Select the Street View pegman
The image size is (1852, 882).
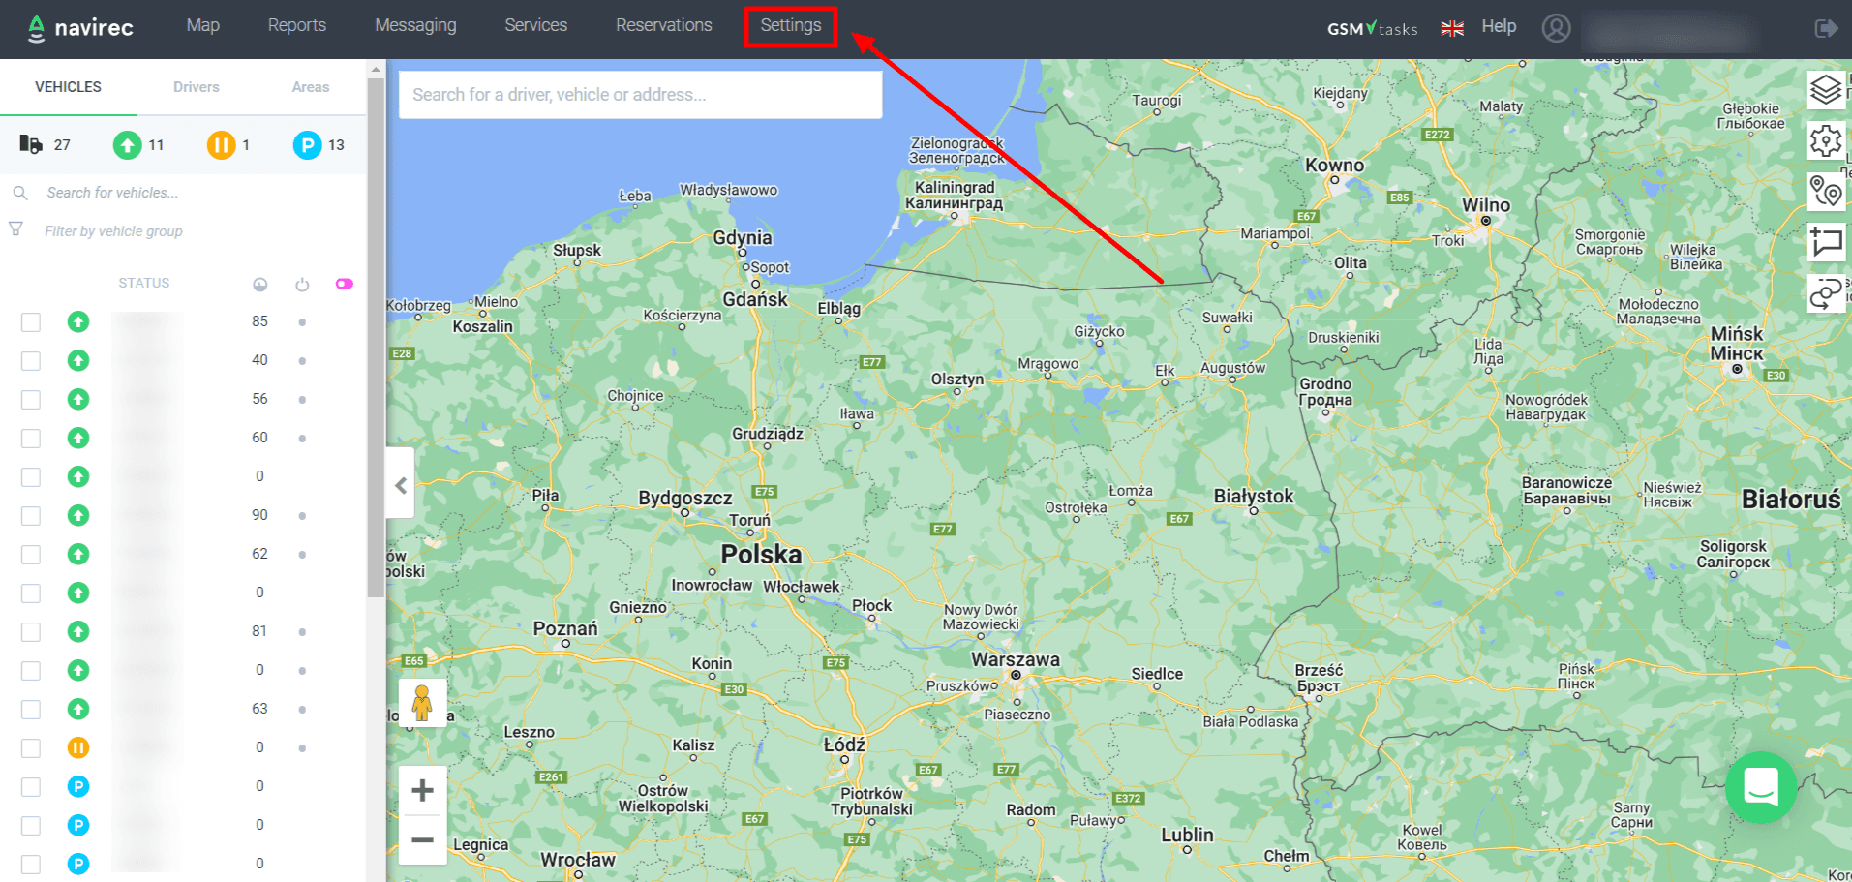[x=422, y=702]
